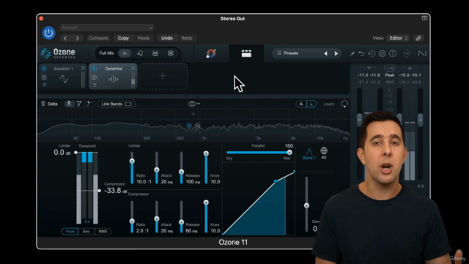This screenshot has height=264, width=469.
Task: Open the undo history clock icon
Action: click(372, 54)
